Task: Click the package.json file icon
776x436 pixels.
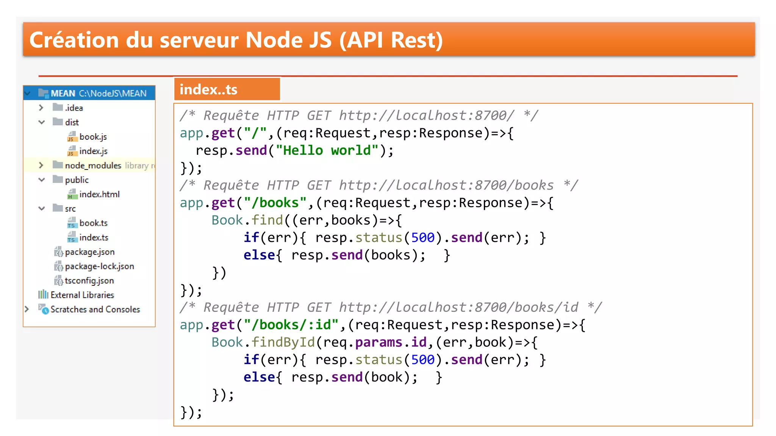Action: 58,252
